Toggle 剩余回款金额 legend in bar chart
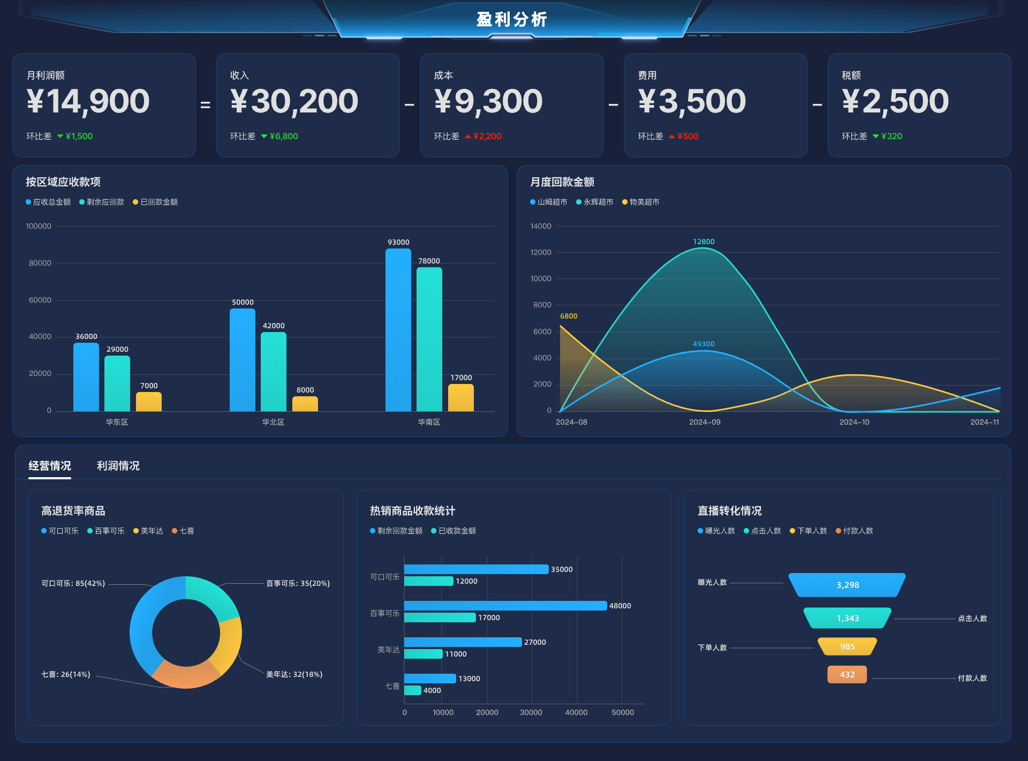Viewport: 1028px width, 761px height. tap(396, 531)
